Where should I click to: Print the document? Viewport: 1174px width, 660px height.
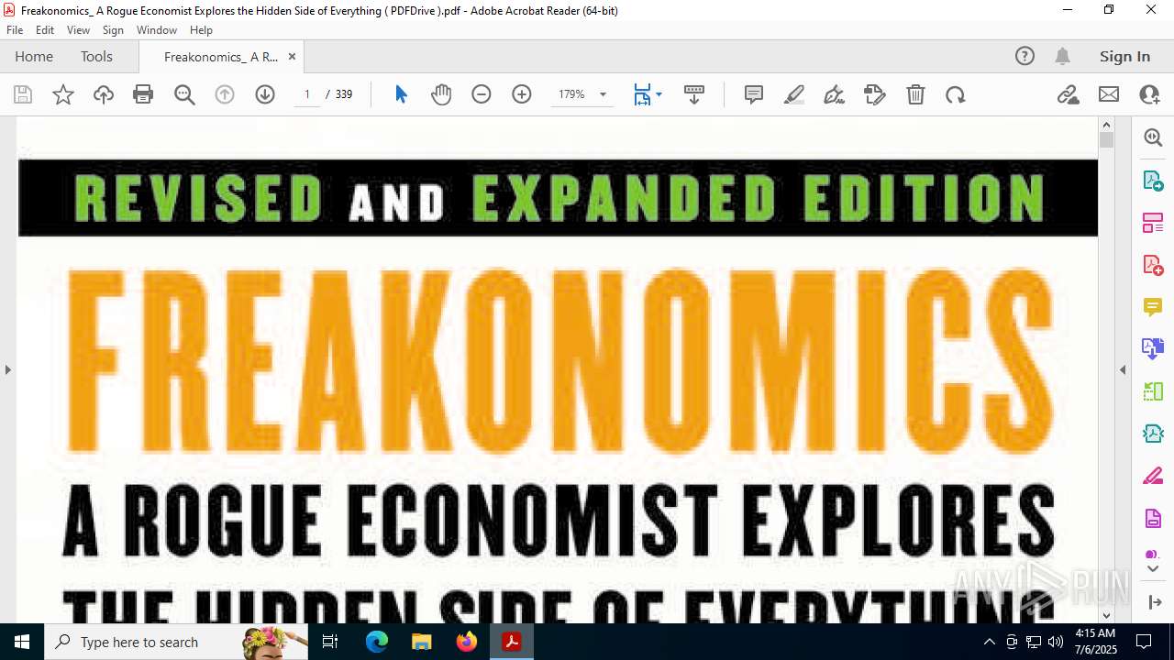[x=143, y=94]
